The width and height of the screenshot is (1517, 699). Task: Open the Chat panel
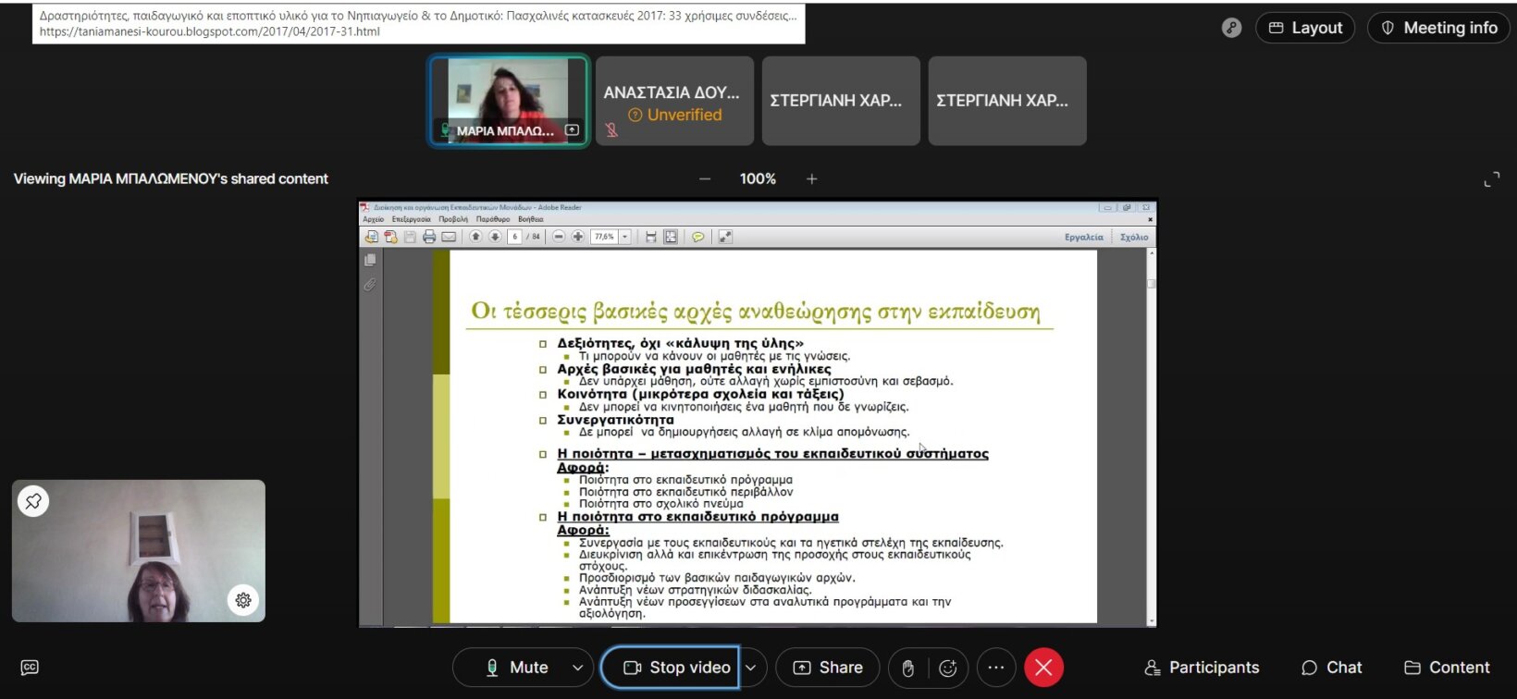1331,668
